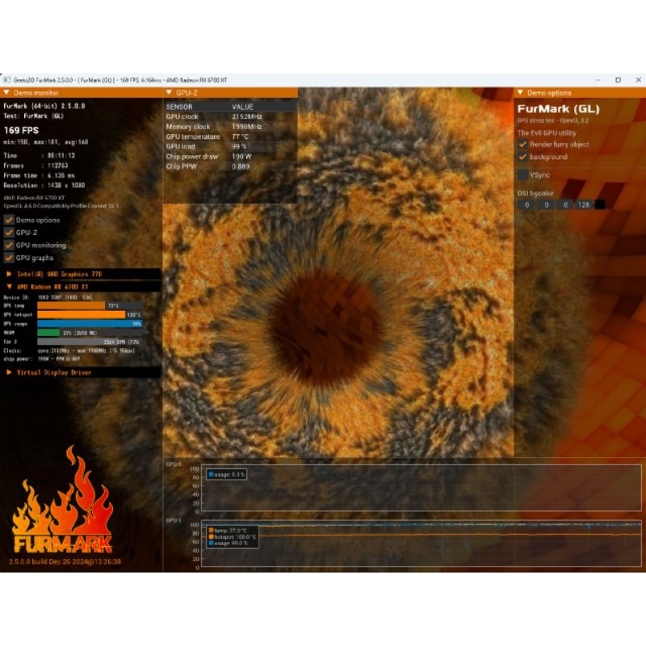Select the Chip PPW row
This screenshot has width=646, height=646.
(230, 166)
